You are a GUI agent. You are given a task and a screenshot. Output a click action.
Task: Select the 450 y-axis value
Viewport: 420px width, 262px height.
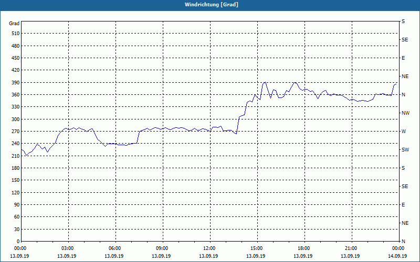point(16,58)
